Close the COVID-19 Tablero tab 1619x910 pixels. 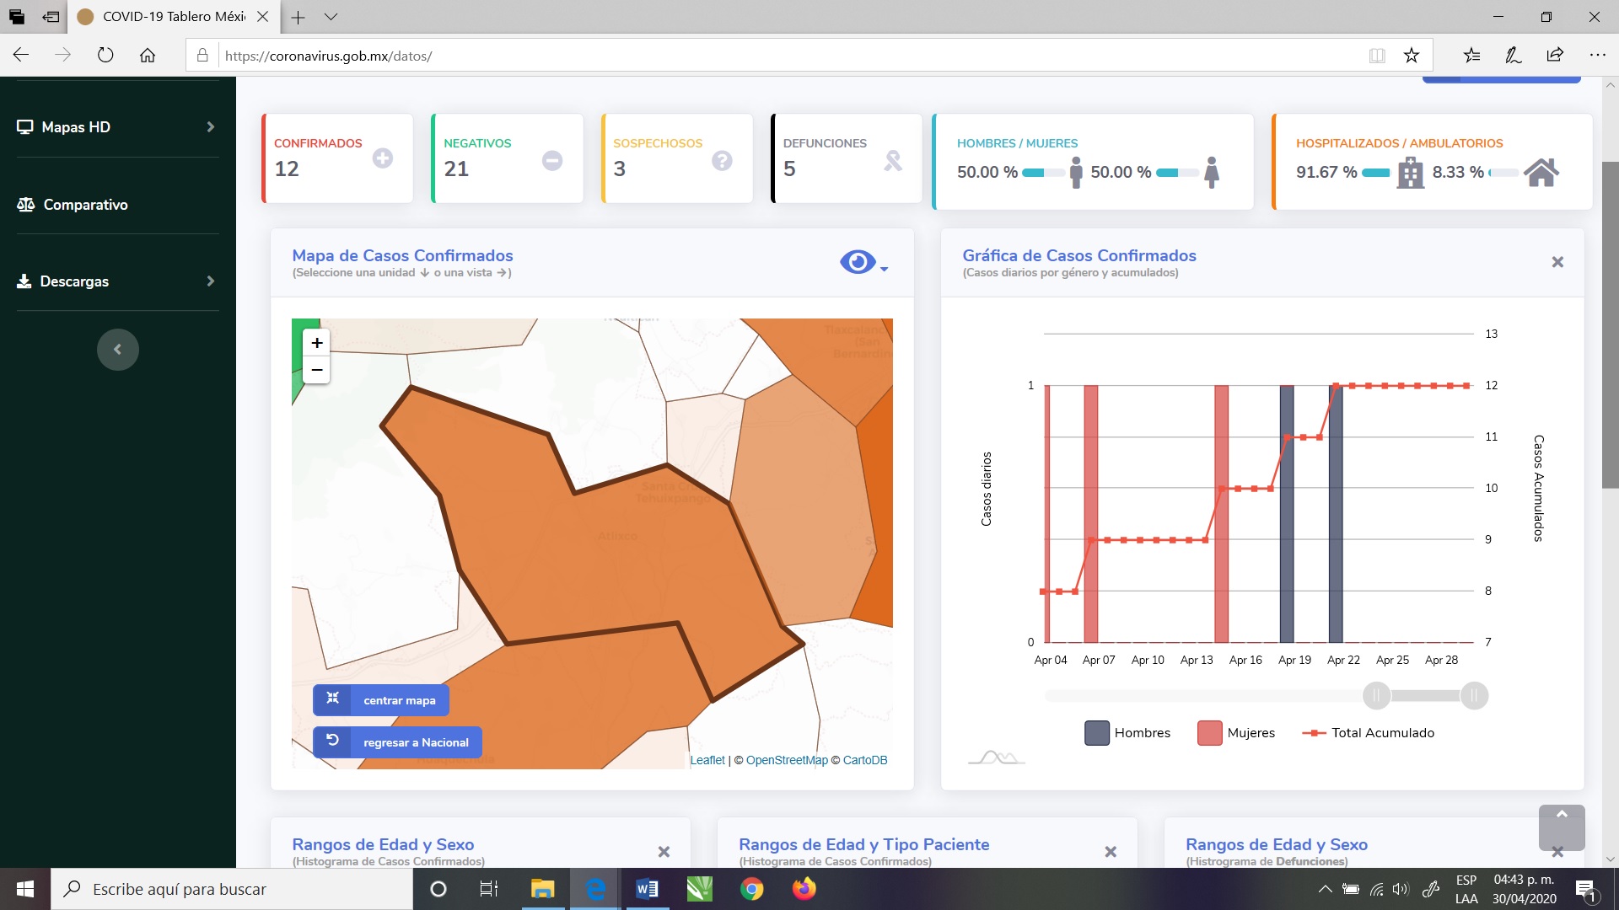click(263, 17)
